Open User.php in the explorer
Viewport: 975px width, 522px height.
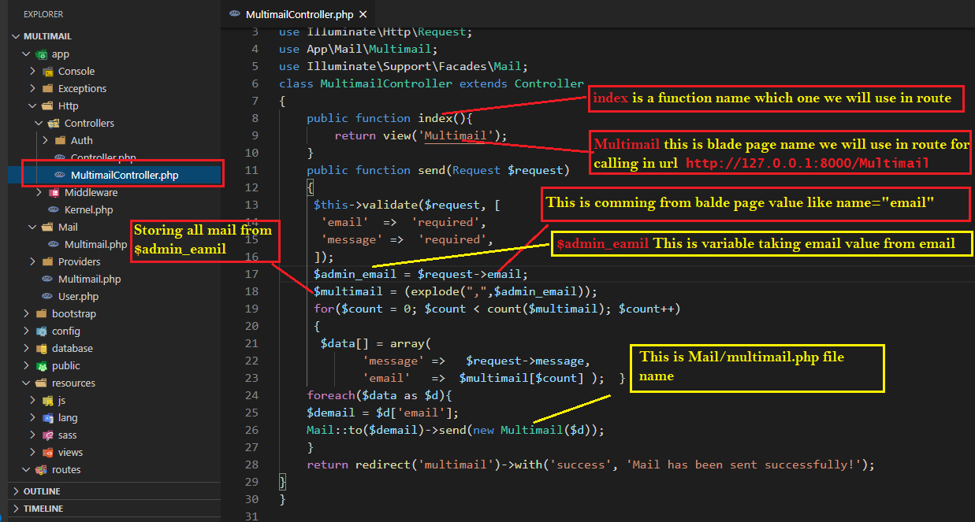(78, 297)
